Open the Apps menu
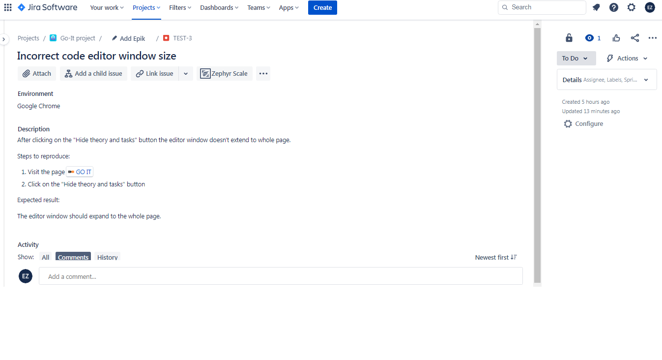The image size is (662, 360). (288, 7)
